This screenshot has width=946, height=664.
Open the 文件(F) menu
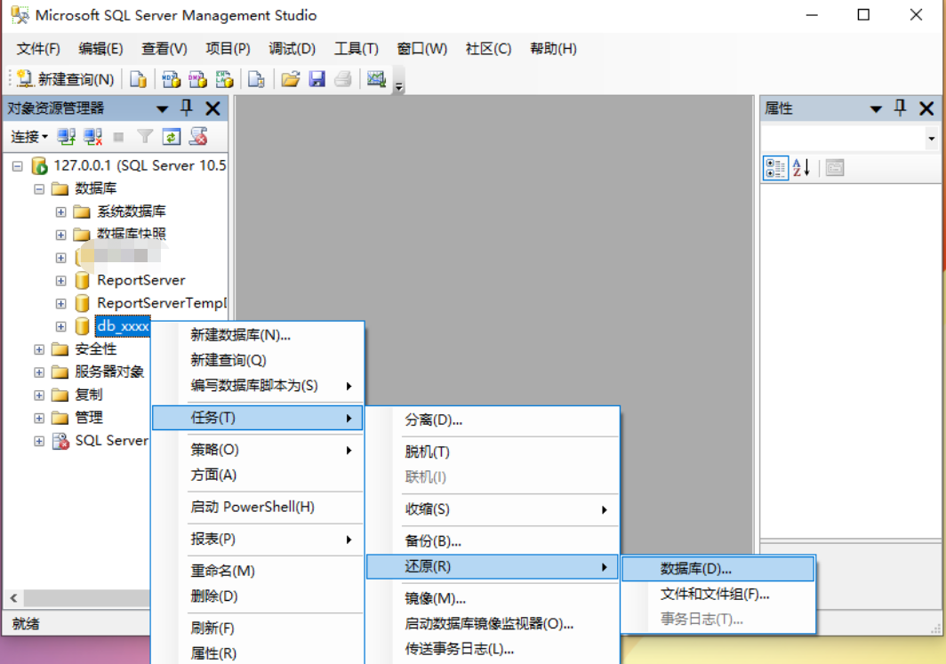coord(38,49)
